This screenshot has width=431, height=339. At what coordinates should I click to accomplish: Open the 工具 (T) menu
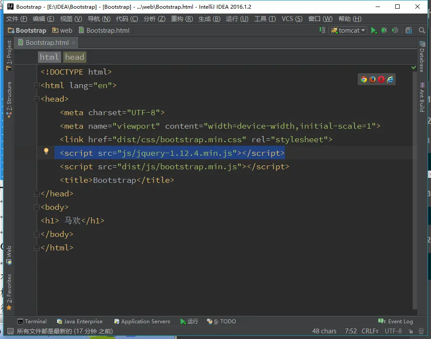265,19
